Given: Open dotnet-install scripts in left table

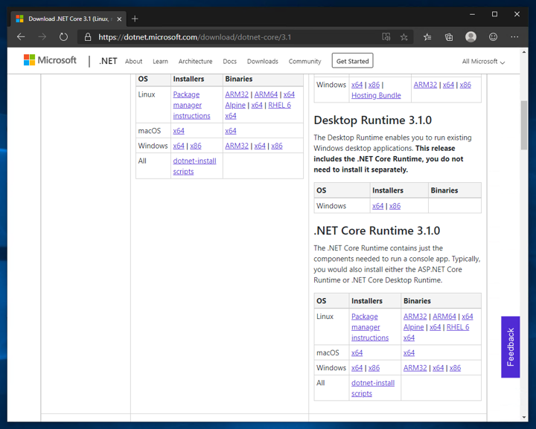Looking at the screenshot, I should tap(194, 167).
